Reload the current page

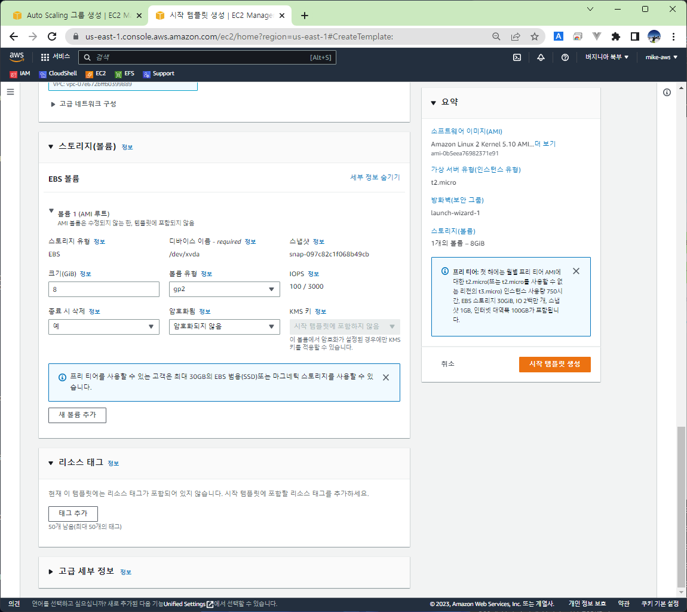52,36
